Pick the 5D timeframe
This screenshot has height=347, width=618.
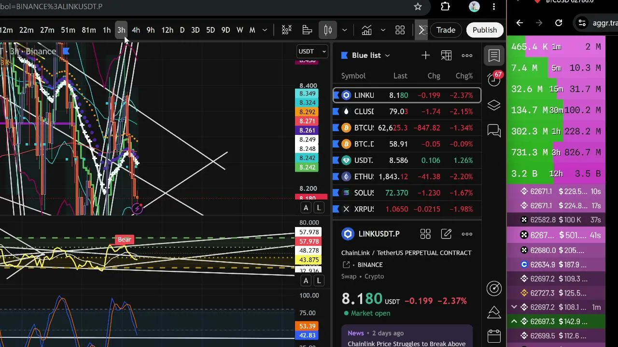[x=211, y=30]
